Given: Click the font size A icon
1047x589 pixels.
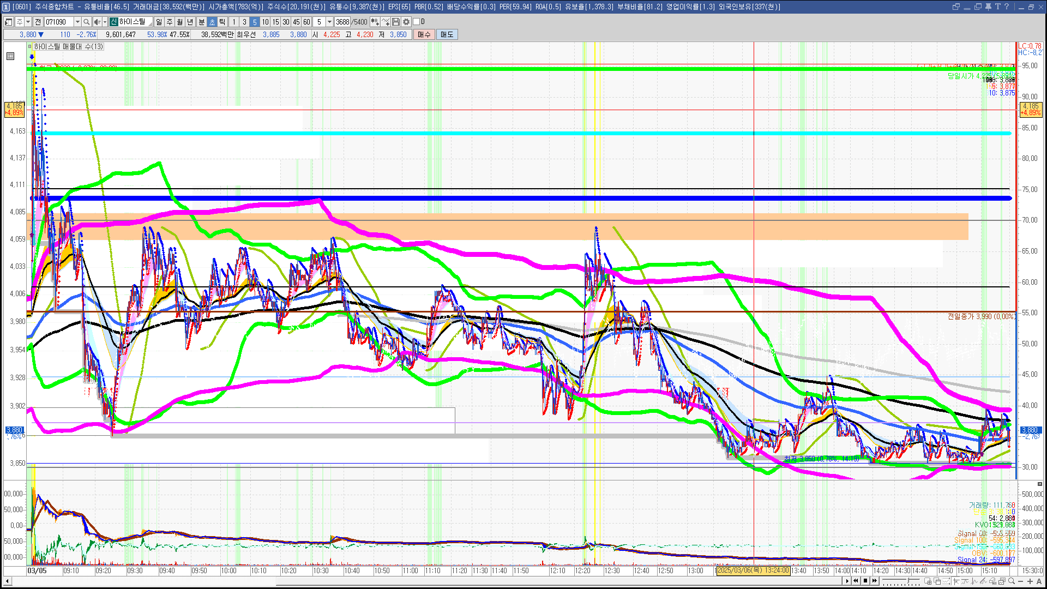Looking at the screenshot, I should click(1039, 581).
